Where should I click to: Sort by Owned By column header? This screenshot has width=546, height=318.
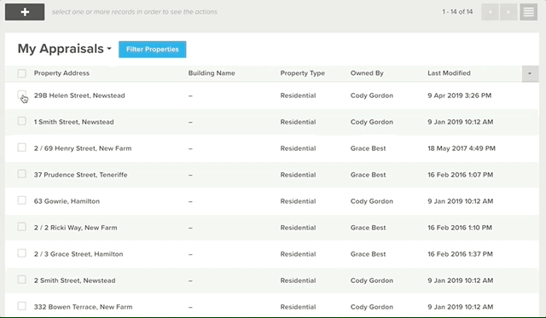(367, 73)
